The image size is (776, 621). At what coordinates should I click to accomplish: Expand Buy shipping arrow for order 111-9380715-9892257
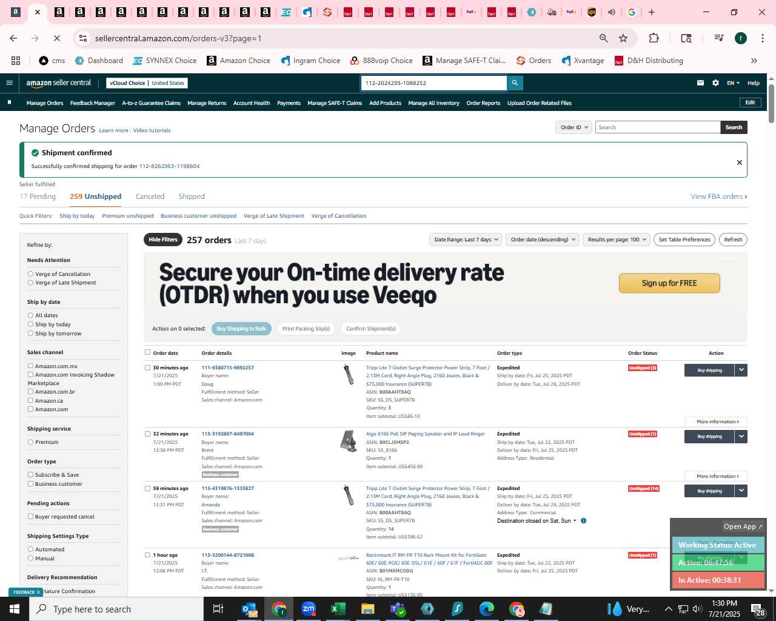(741, 370)
